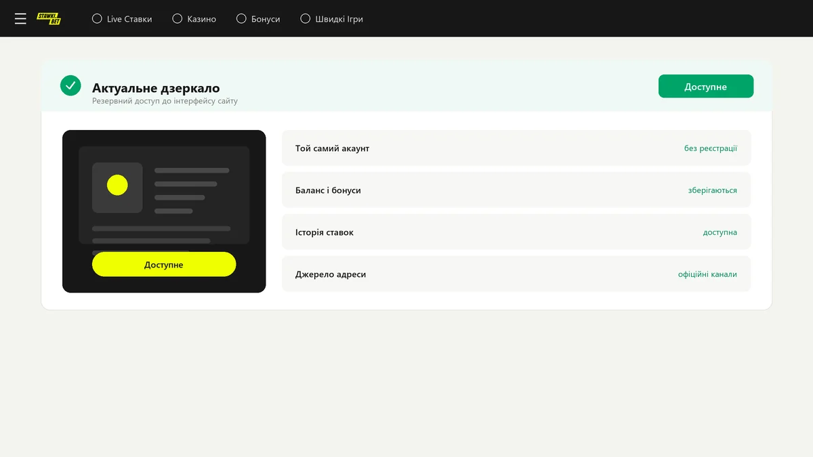Open the Live Ставки menu item
Viewport: 813px width, 457px height.
[122, 19]
